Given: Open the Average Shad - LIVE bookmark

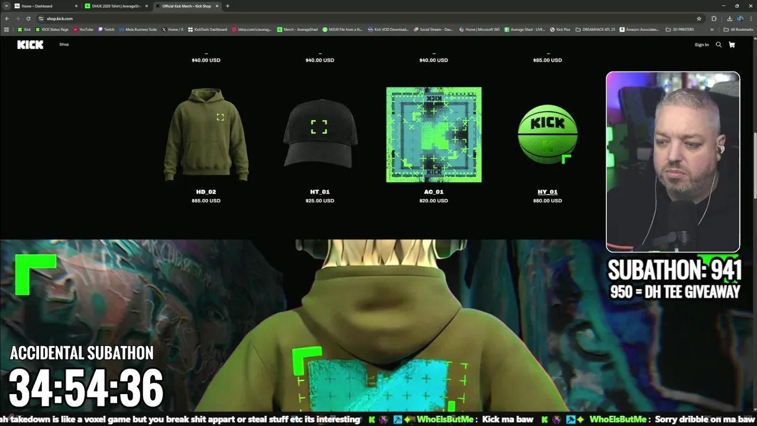Looking at the screenshot, I should pyautogui.click(x=525, y=29).
